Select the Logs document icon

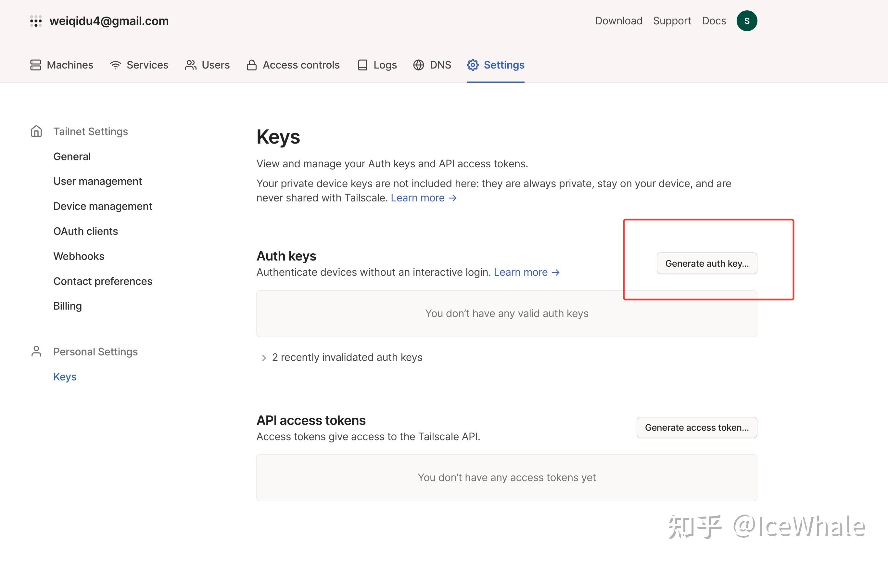point(362,65)
